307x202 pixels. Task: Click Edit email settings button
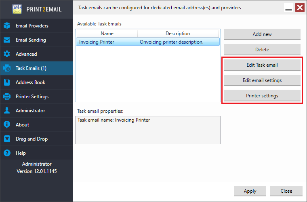coord(262,80)
